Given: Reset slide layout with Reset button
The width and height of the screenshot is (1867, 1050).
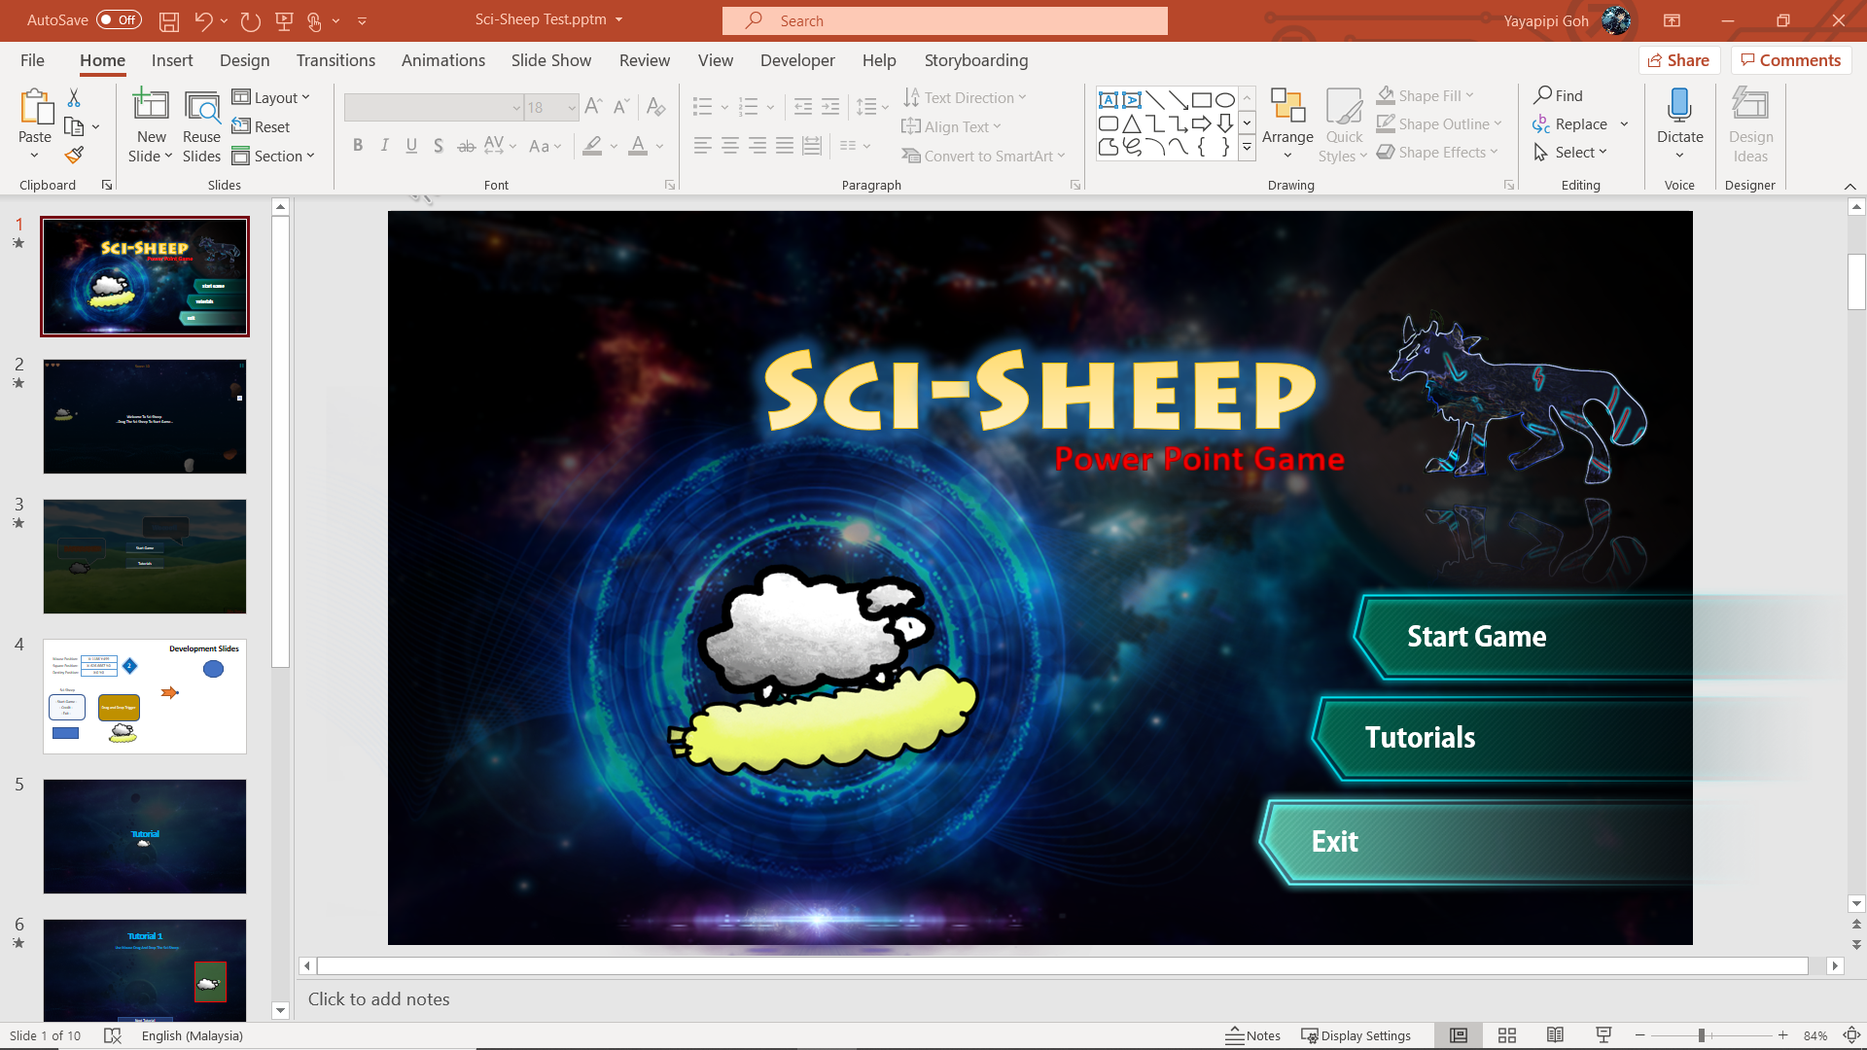Looking at the screenshot, I should coord(261,126).
